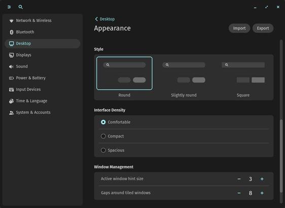Maximize the settings window
The height and width of the screenshot is (208, 285).
tap(266, 7)
